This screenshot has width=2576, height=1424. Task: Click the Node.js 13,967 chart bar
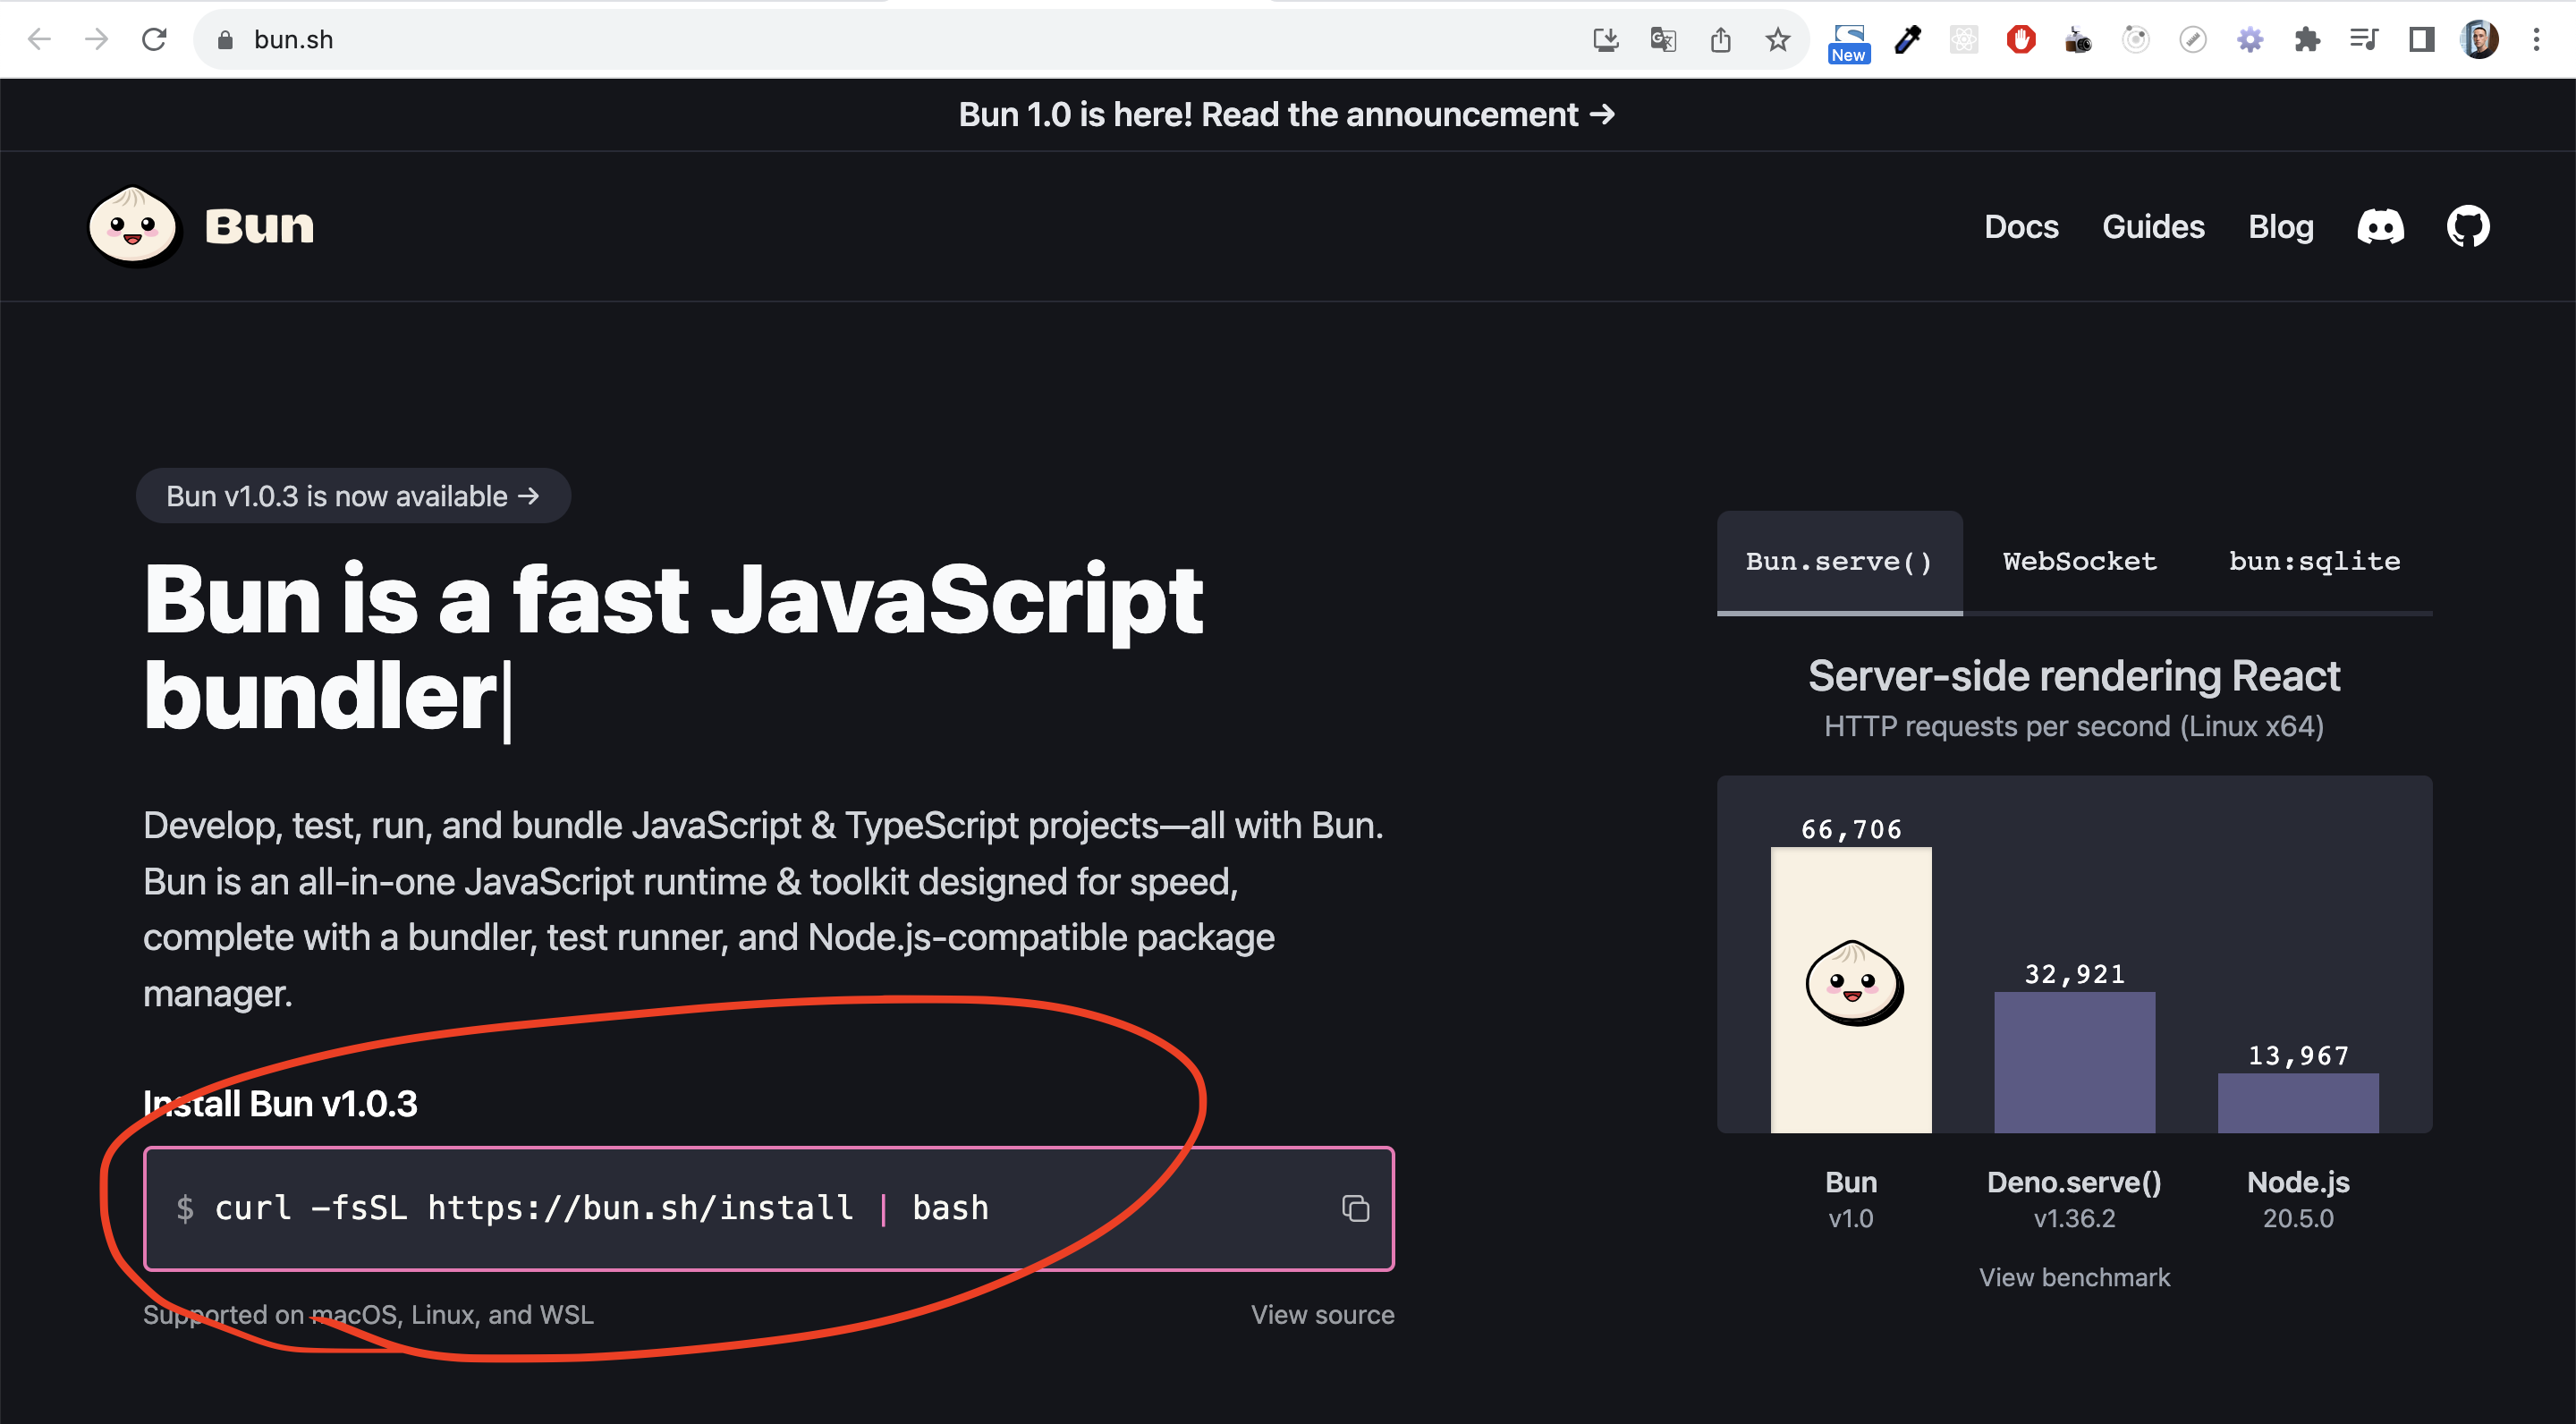tap(2298, 1103)
